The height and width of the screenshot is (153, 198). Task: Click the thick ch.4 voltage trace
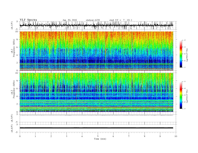96,128
